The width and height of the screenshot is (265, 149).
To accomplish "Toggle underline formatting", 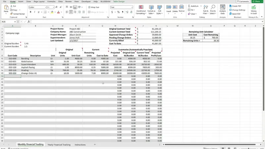I will point(38,12).
